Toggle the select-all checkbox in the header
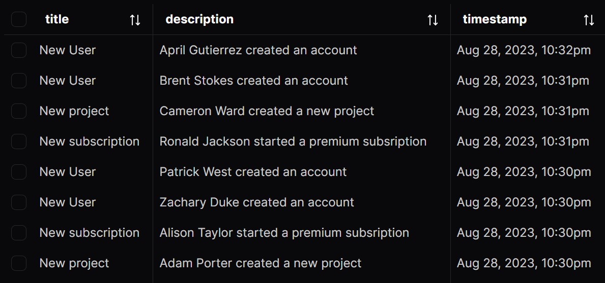 tap(19, 20)
